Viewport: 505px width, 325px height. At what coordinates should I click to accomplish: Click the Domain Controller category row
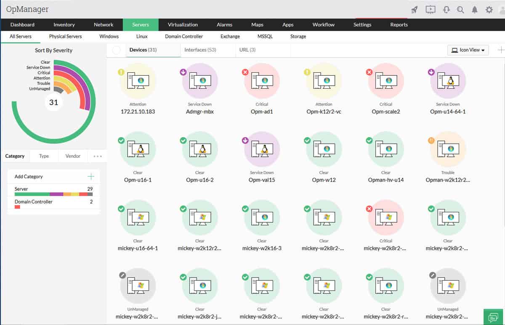tap(53, 203)
